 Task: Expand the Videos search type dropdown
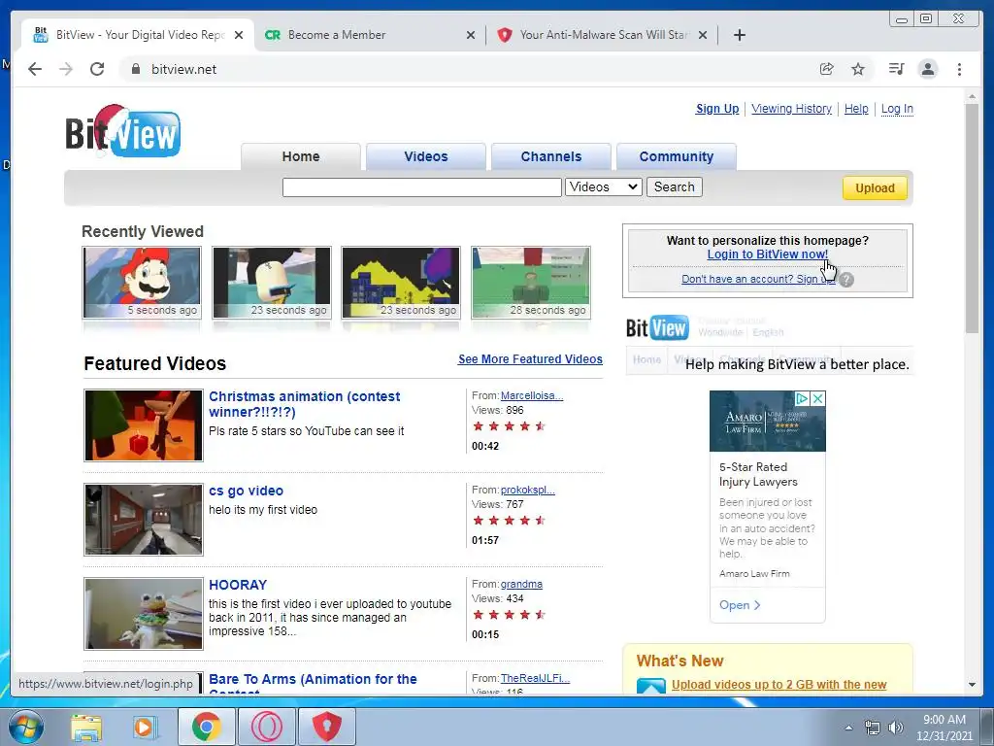pyautogui.click(x=604, y=187)
